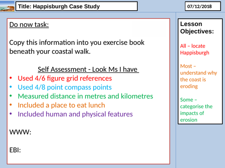Click the 'beneath your coastal walk.' line
This screenshot has width=225, height=168.
click(50, 52)
